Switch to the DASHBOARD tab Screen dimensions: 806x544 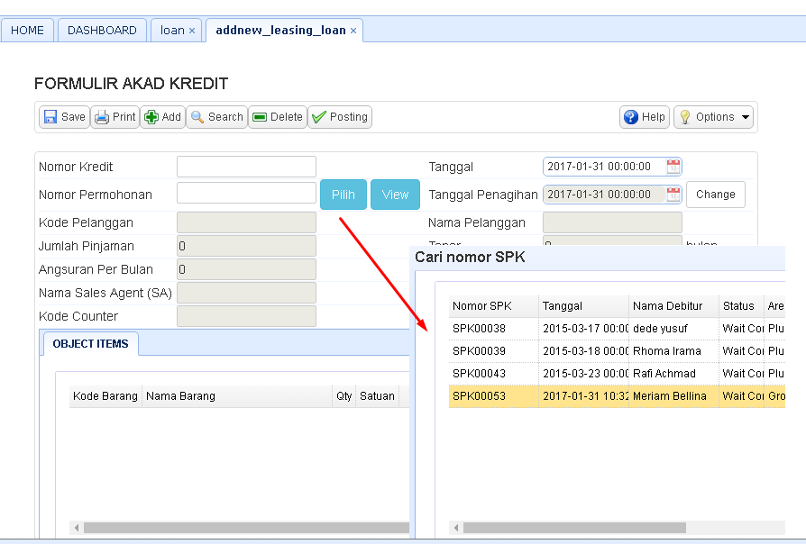coord(102,30)
